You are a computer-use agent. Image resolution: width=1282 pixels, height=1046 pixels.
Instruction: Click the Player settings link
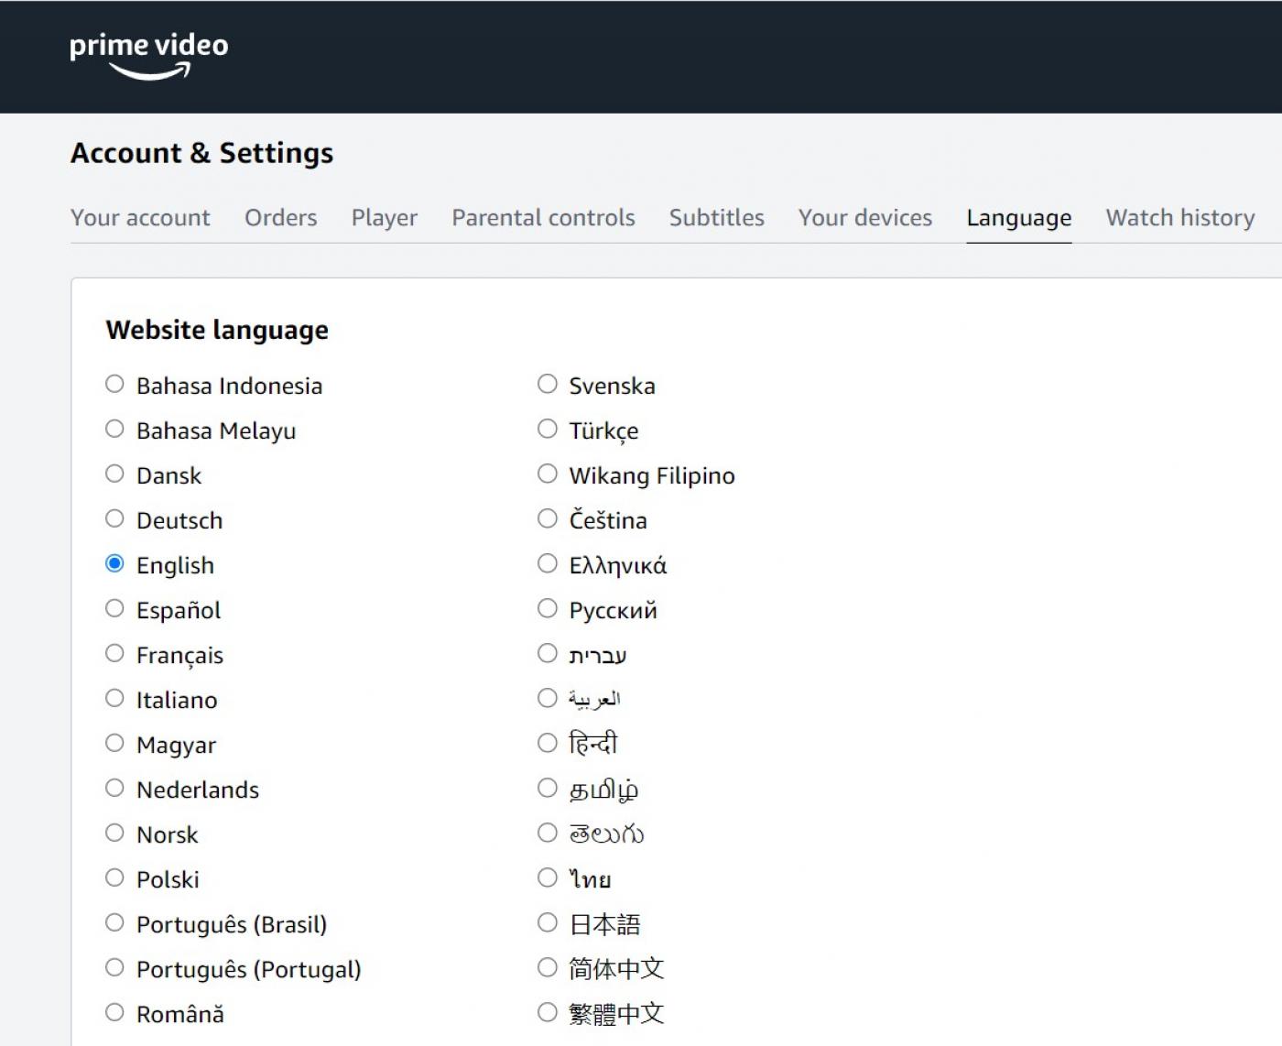384,218
